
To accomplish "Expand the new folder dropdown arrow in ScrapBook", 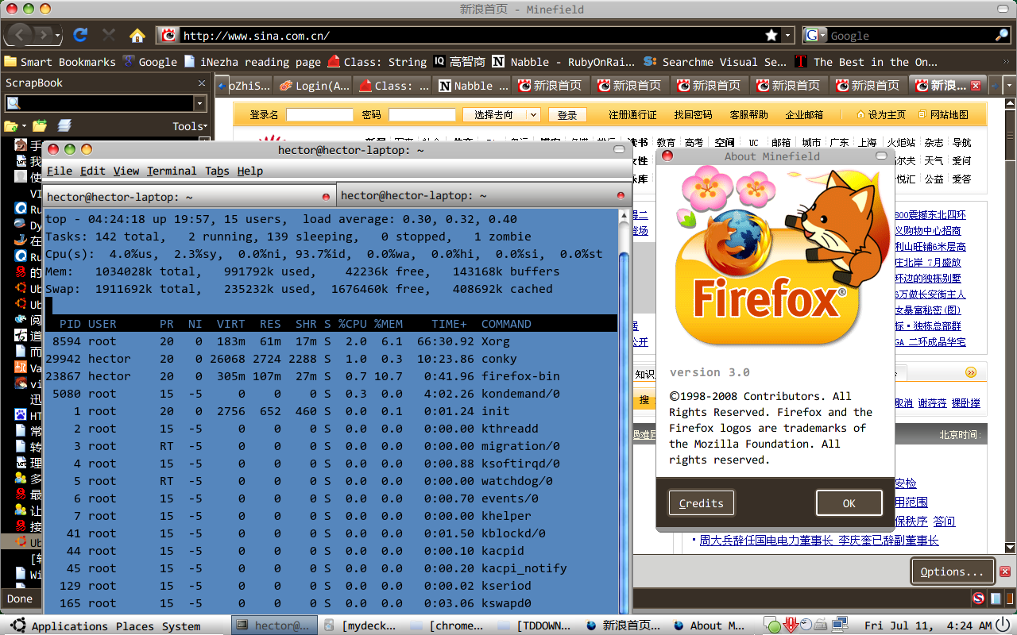I will pyautogui.click(x=24, y=125).
